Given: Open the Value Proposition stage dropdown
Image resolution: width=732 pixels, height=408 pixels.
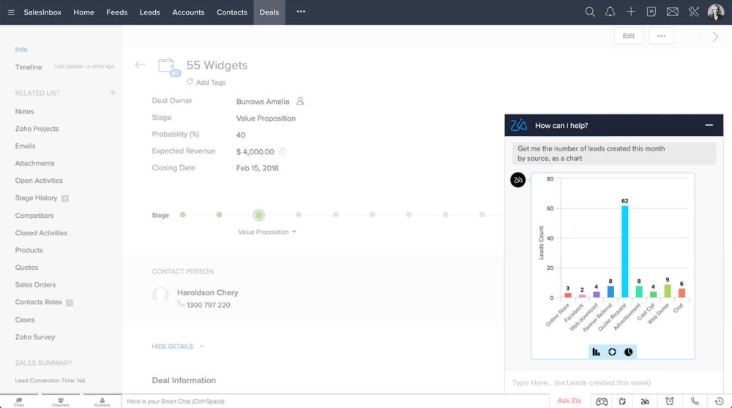Looking at the screenshot, I should tap(267, 232).
